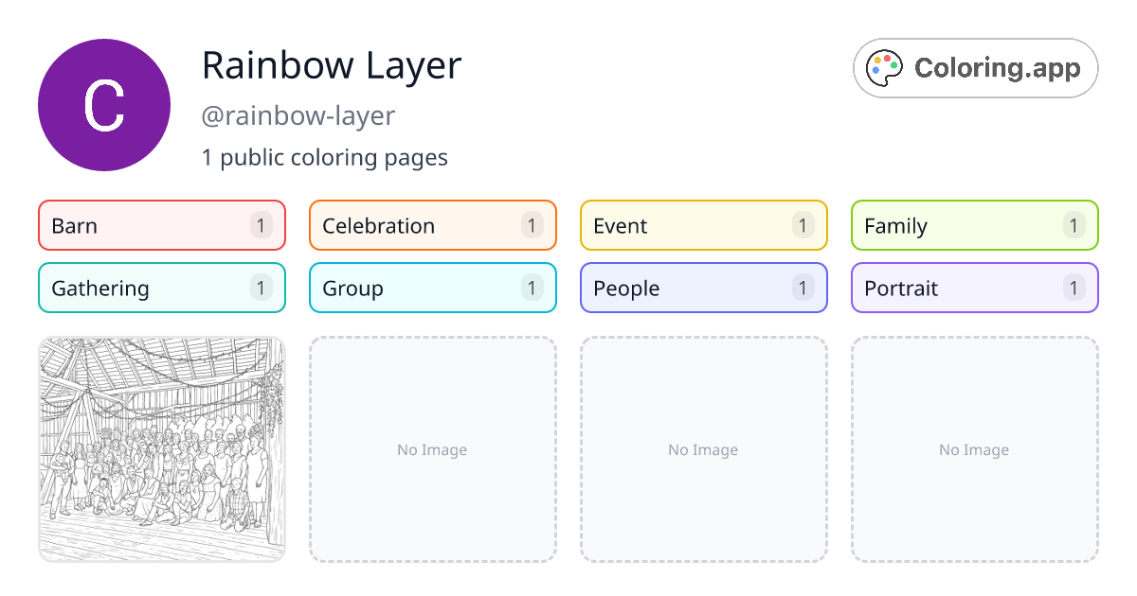Screen dimensions: 1137x596
Task: Click the count badge on the Barn tag
Action: 261,225
